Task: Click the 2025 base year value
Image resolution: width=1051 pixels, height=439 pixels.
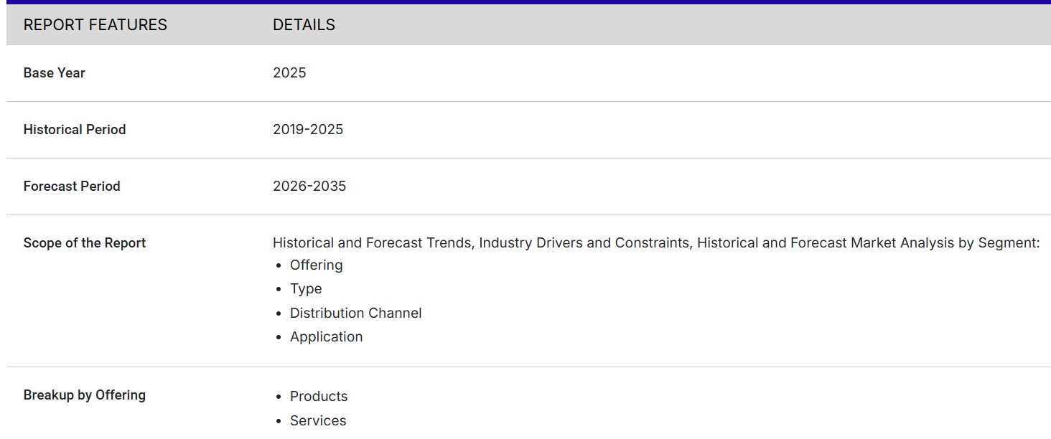Action: coord(289,73)
